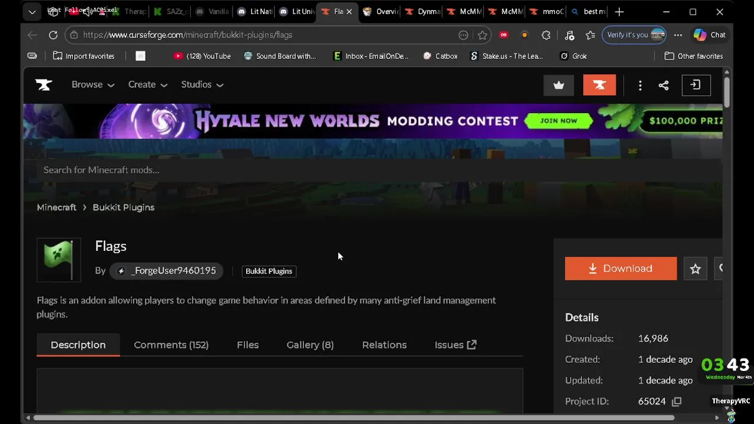754x424 pixels.
Task: Copy the Project ID 65024
Action: tap(677, 402)
